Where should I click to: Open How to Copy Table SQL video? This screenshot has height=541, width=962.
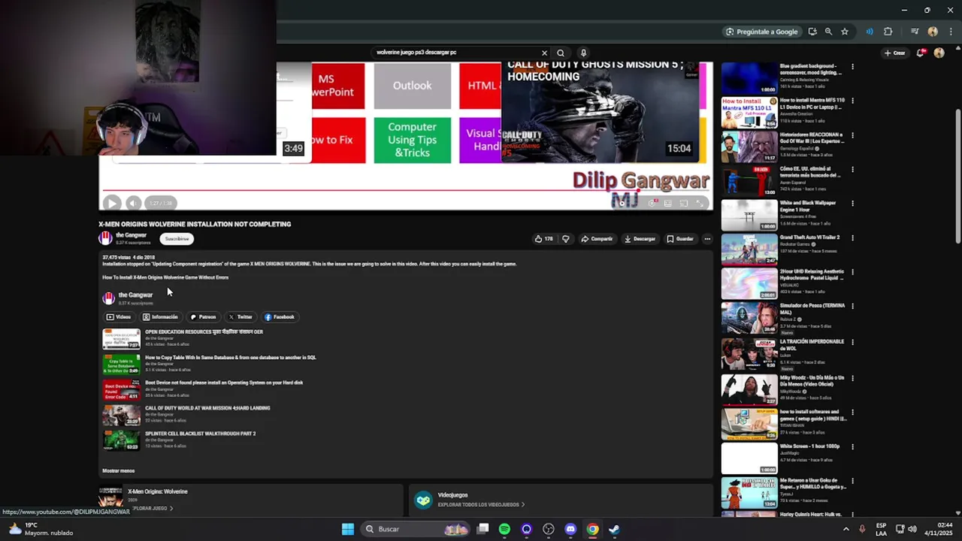(x=230, y=358)
